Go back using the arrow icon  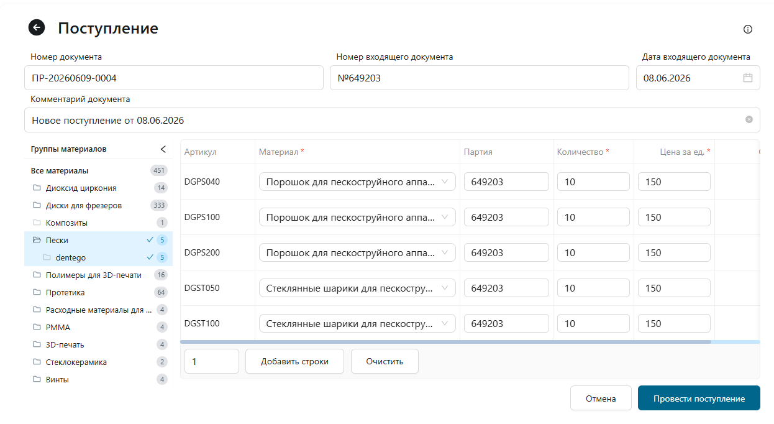tap(37, 27)
